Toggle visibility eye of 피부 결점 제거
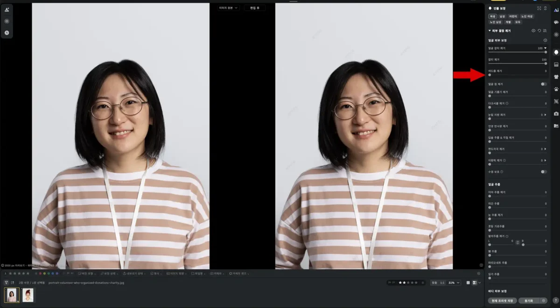The width and height of the screenshot is (560, 308). click(x=533, y=31)
